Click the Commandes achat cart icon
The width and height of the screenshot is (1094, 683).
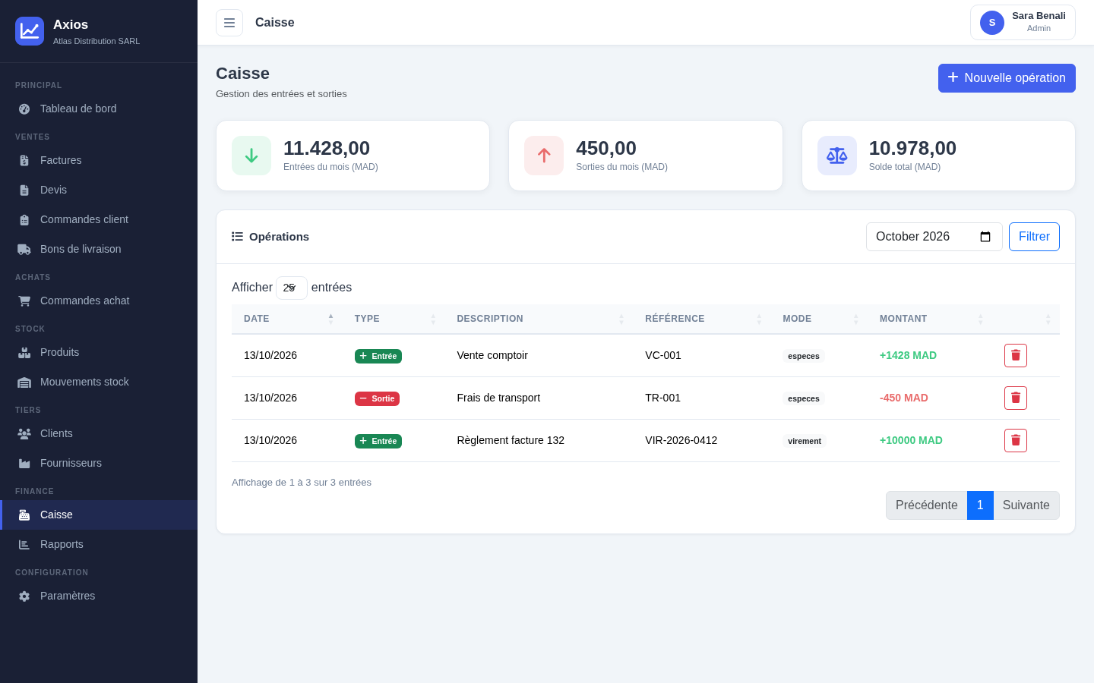(x=24, y=301)
